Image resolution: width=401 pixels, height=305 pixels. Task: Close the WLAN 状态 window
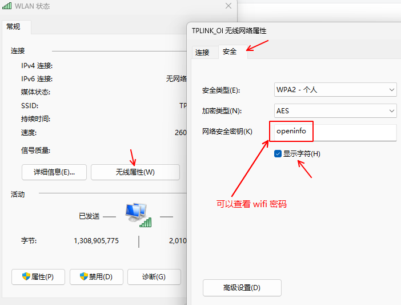pyautogui.click(x=228, y=6)
